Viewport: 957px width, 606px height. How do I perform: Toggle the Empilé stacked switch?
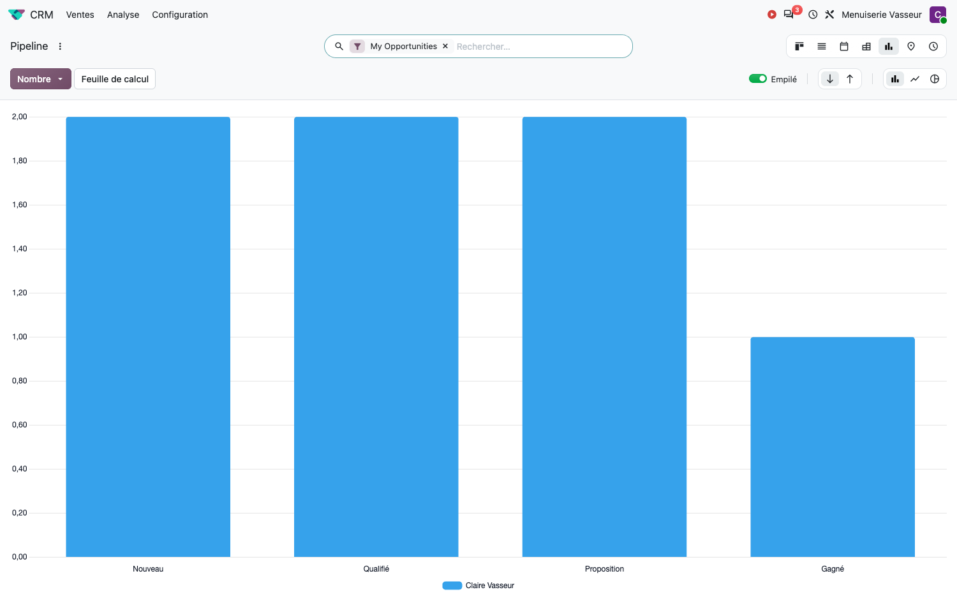(758, 78)
